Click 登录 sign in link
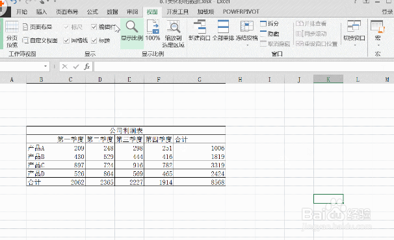394x240 pixels. [387, 12]
